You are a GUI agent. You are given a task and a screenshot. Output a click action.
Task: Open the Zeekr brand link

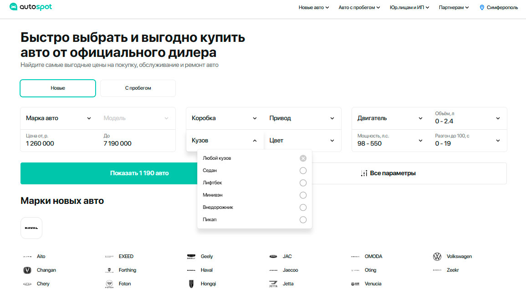tap(453, 270)
